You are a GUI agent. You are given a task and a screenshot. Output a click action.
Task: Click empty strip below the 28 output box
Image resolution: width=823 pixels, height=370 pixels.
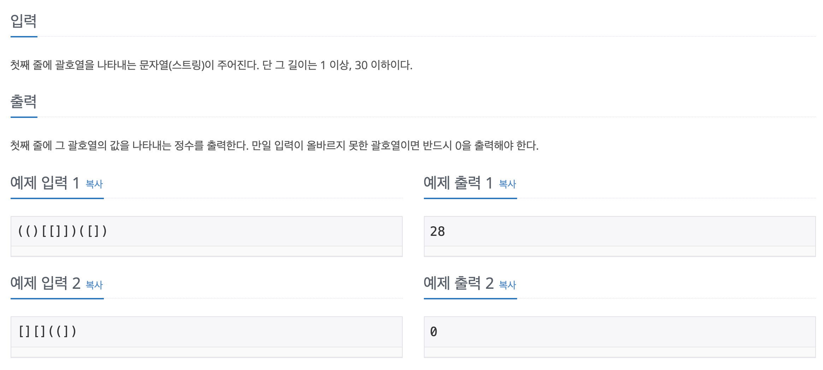click(620, 251)
